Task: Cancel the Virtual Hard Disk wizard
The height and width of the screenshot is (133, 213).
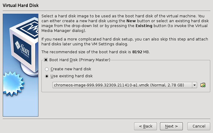Action: pyautogui.click(x=199, y=126)
